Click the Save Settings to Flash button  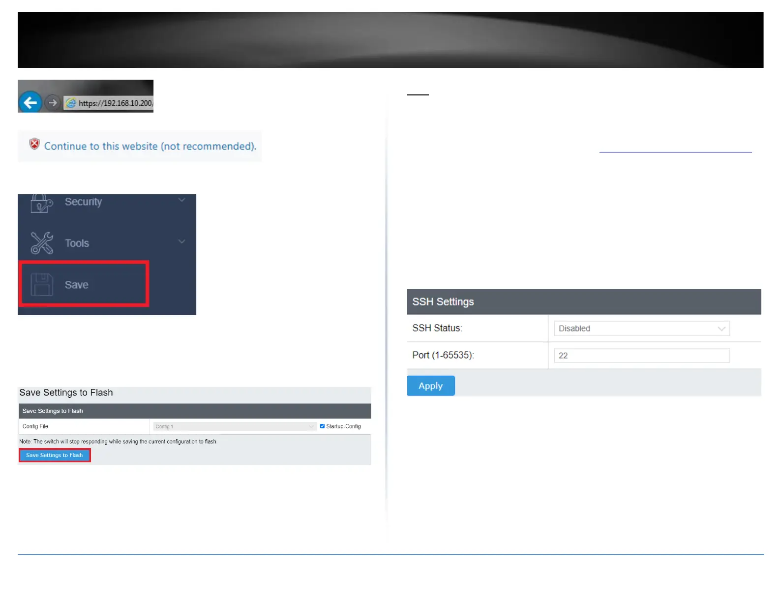(55, 455)
